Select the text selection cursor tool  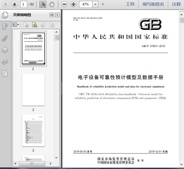click(43, 4)
